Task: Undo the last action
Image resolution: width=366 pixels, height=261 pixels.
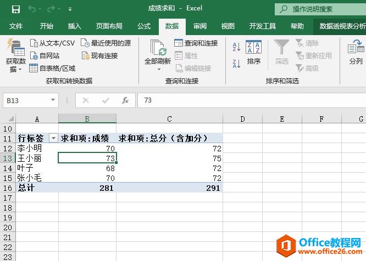Action: (32, 9)
